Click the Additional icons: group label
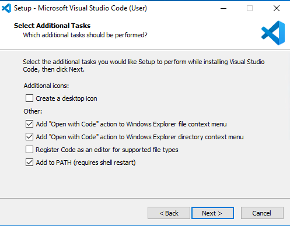The height and width of the screenshot is (226, 290). [x=46, y=86]
